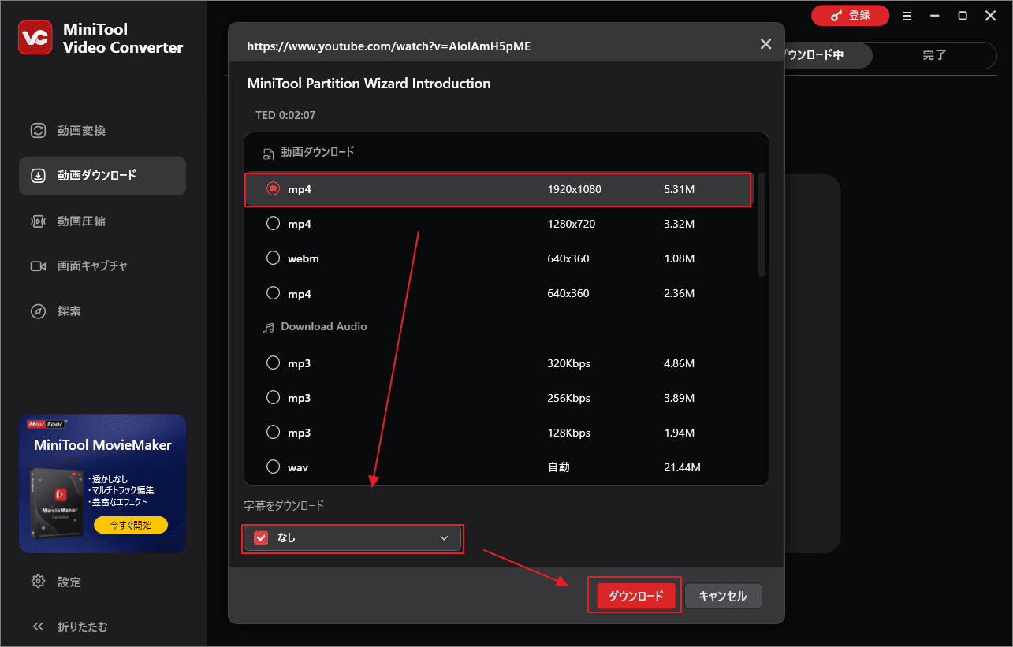This screenshot has width=1013, height=647.
Task: Select mp4 1280x720 radio button
Action: click(274, 224)
